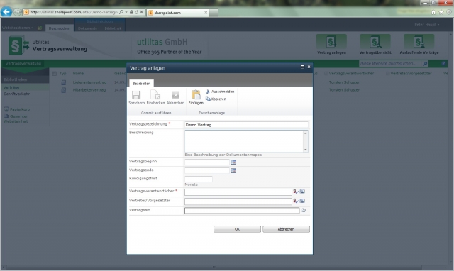Click the Name column header
The width and height of the screenshot is (454, 271).
[78, 74]
